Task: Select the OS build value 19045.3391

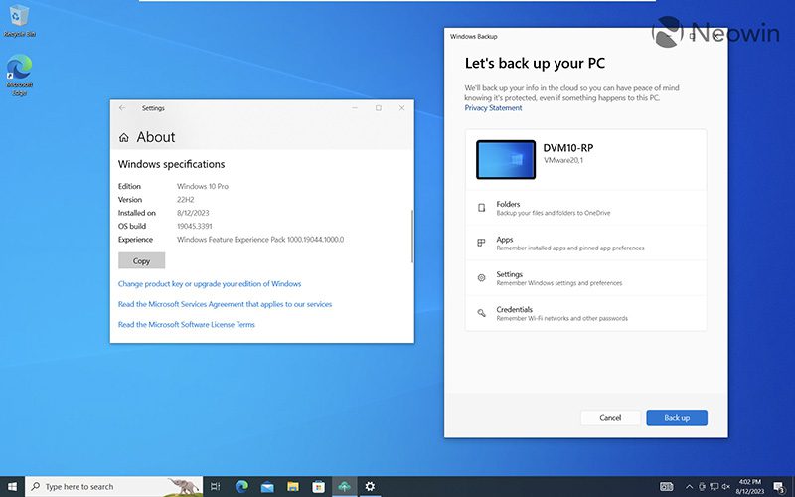Action: (195, 227)
